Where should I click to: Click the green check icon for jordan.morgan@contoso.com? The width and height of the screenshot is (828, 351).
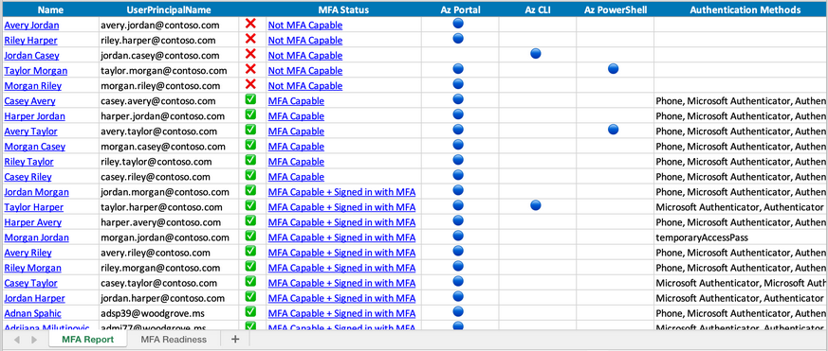point(250,190)
